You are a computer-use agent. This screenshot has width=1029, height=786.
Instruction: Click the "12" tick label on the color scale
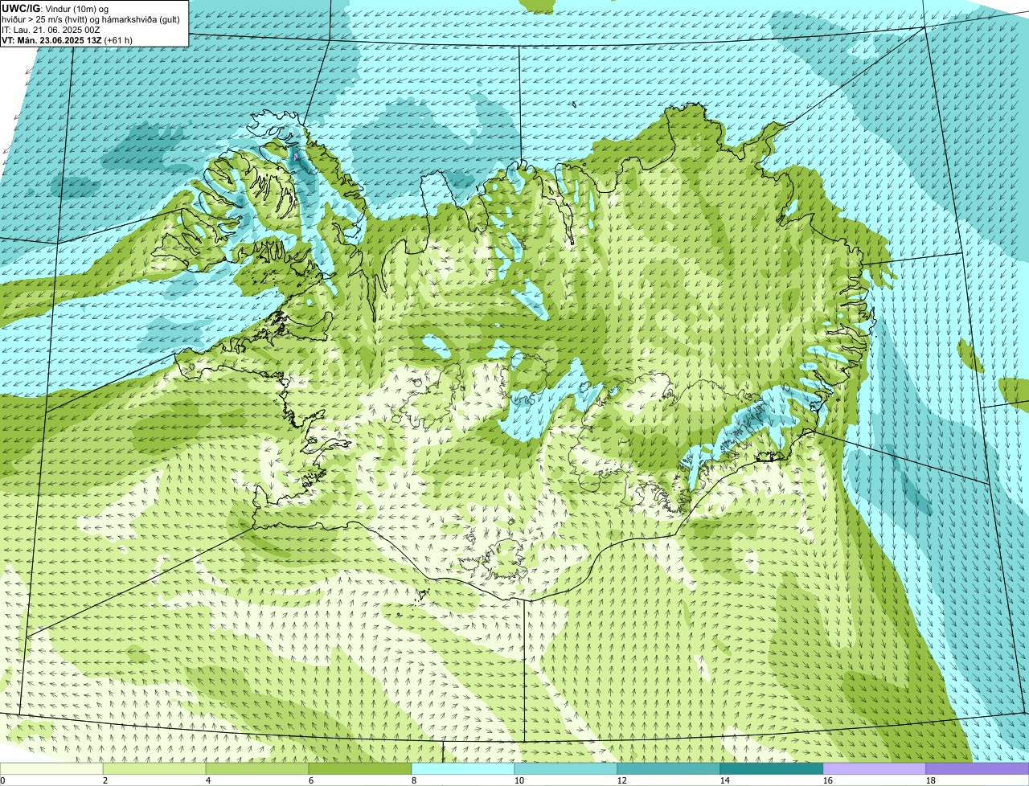(x=622, y=780)
